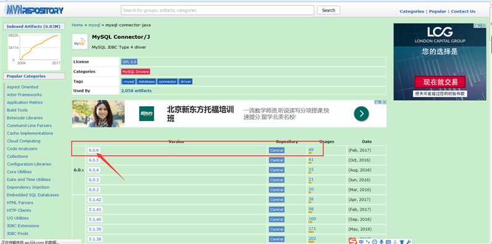Viewport: 492px width, 244px height.
Task: Open the JDBC Extensions category
Action: pyautogui.click(x=23, y=226)
